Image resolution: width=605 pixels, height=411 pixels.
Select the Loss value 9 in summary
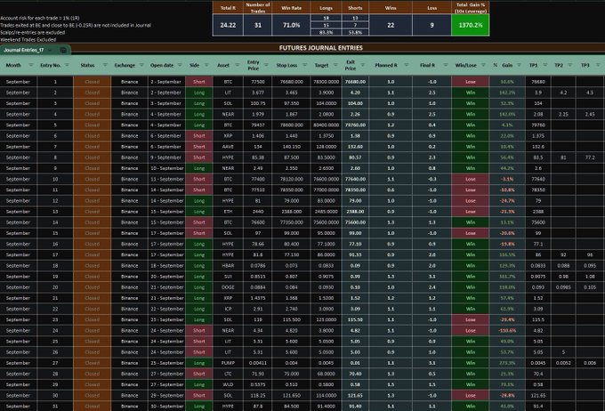432,25
